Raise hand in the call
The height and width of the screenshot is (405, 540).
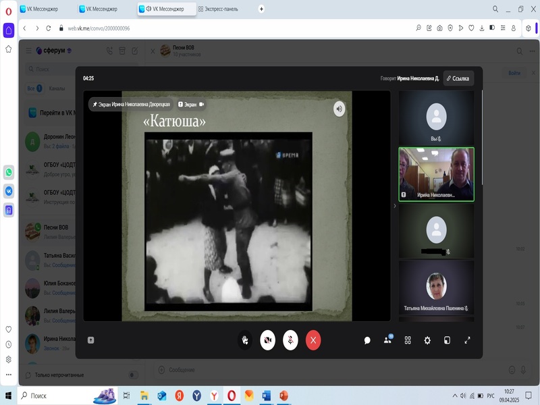(x=245, y=340)
